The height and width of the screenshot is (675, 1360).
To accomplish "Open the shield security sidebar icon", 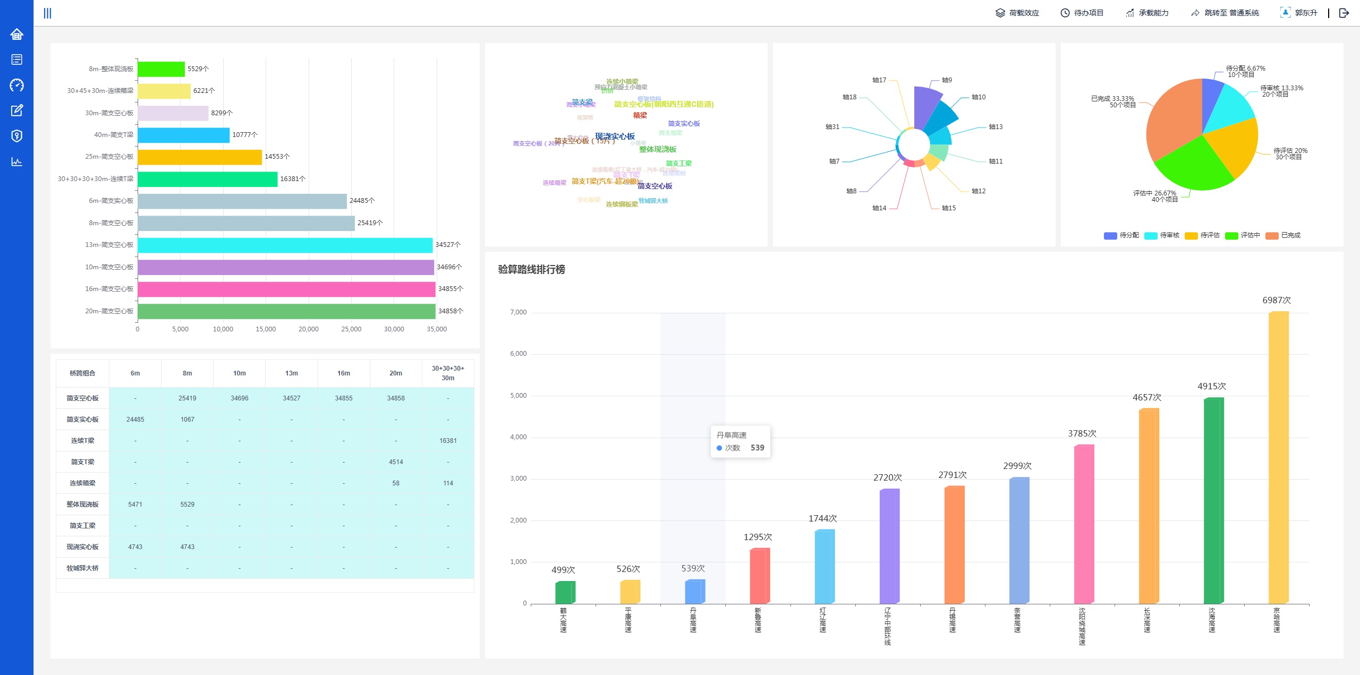I will (x=16, y=136).
